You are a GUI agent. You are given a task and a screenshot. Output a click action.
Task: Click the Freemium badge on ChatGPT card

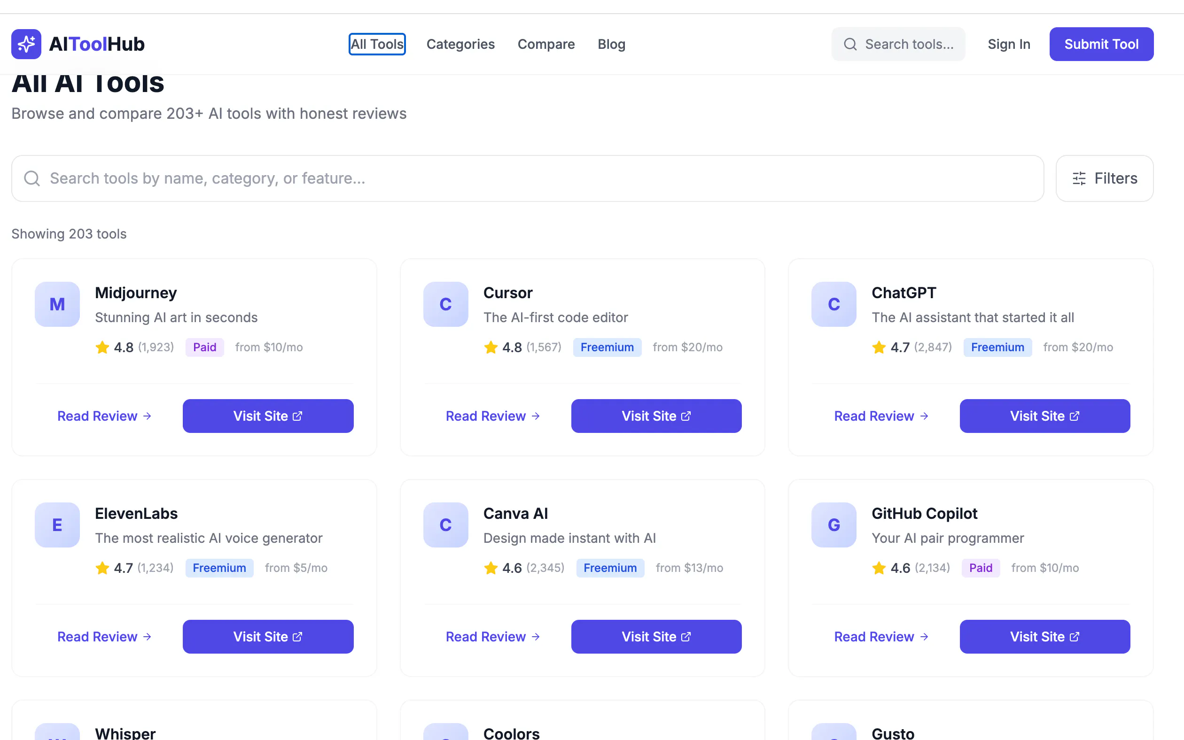[x=997, y=347]
